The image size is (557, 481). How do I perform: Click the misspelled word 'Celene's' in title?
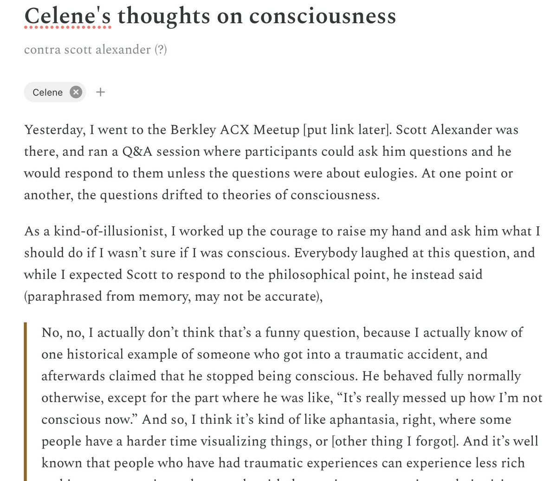[68, 16]
